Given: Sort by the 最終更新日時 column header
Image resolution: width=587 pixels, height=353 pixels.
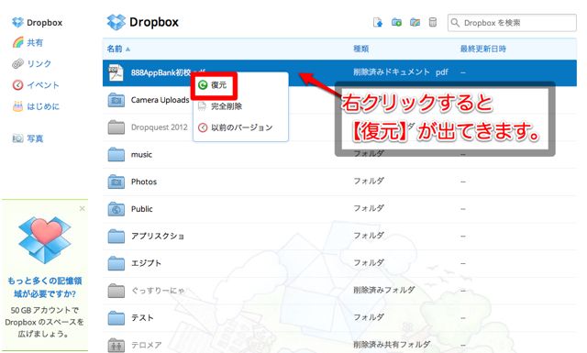Looking at the screenshot, I should [483, 49].
